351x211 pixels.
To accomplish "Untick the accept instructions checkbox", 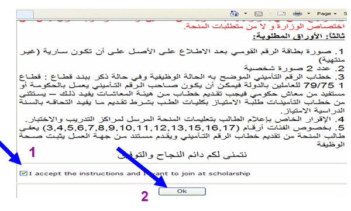I will pos(23,173).
